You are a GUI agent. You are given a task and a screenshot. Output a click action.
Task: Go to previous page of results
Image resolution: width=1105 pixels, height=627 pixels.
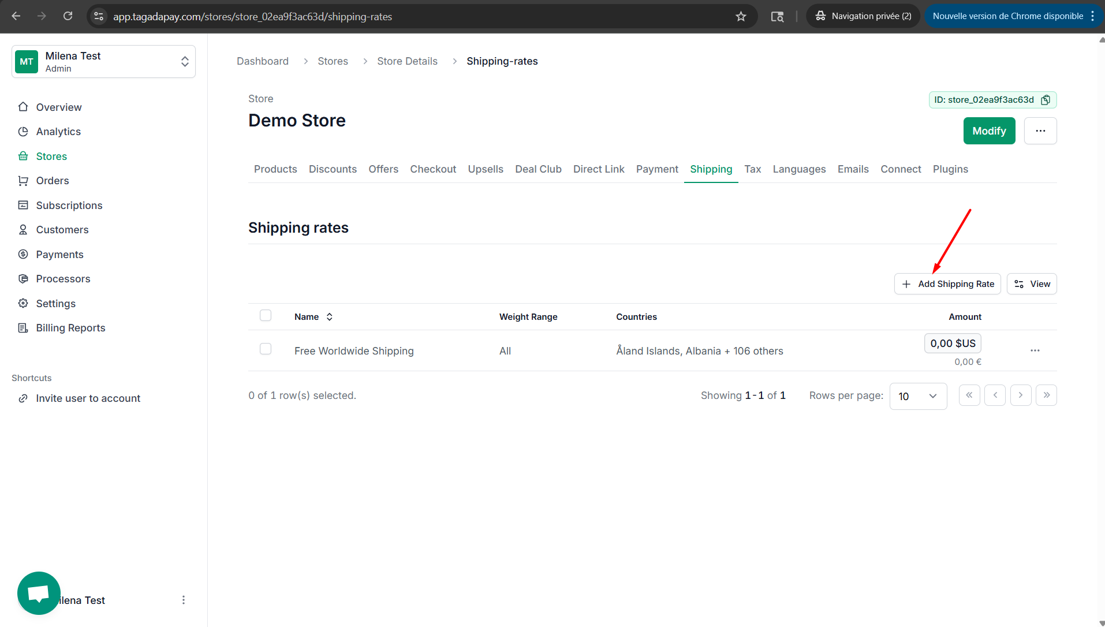tap(995, 395)
